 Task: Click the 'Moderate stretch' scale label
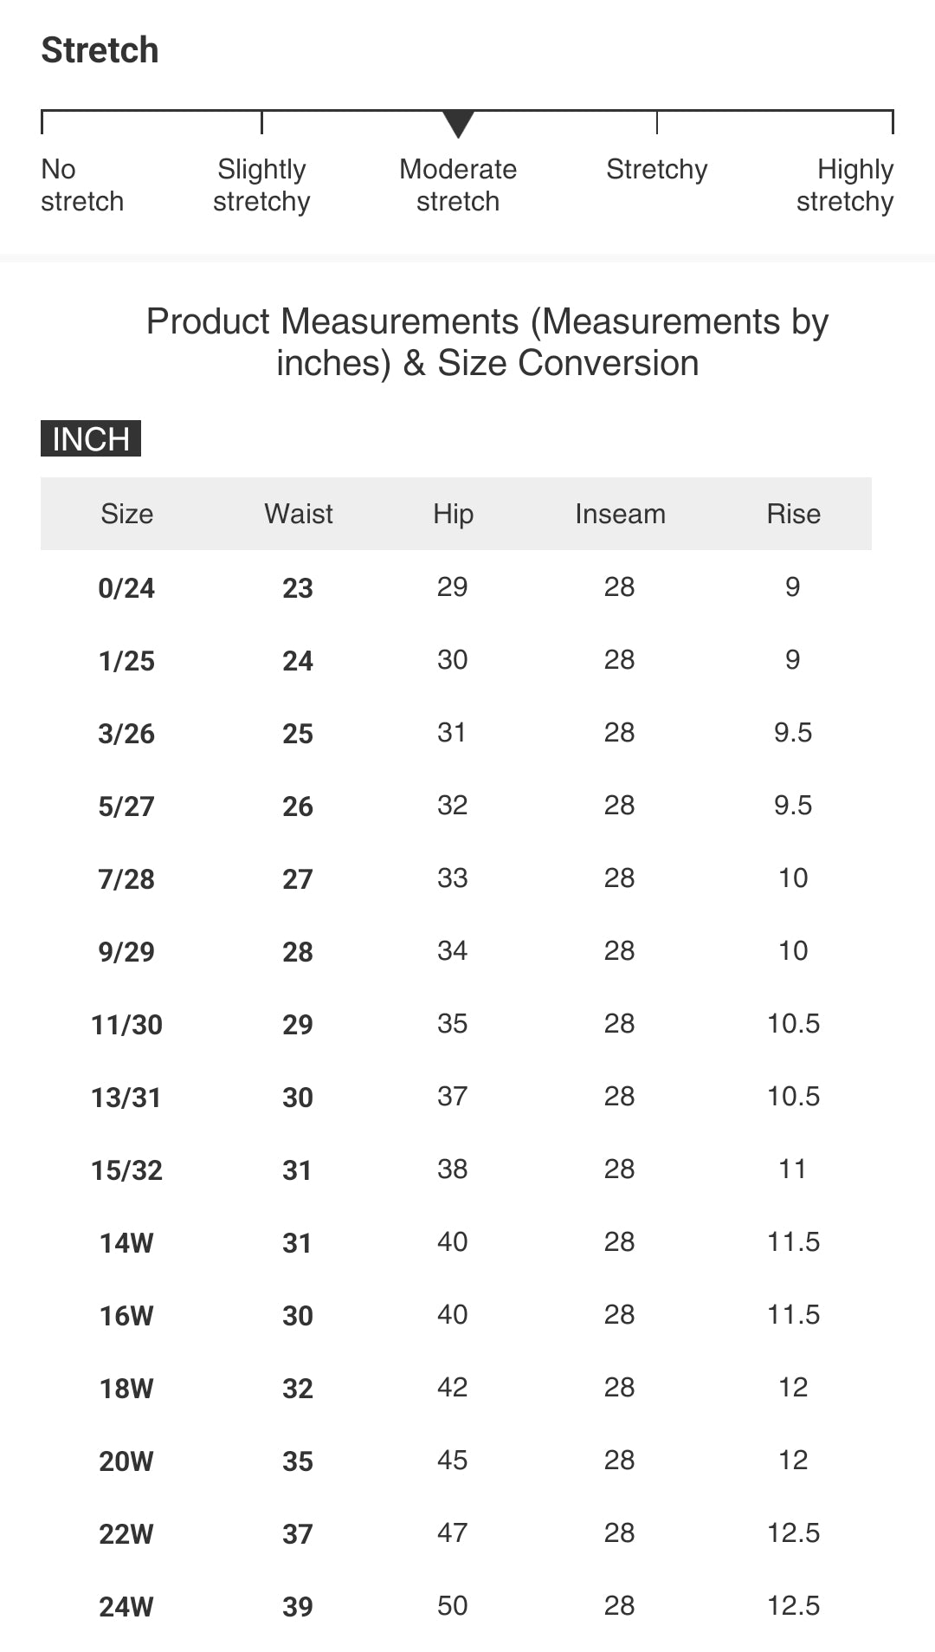(x=458, y=185)
